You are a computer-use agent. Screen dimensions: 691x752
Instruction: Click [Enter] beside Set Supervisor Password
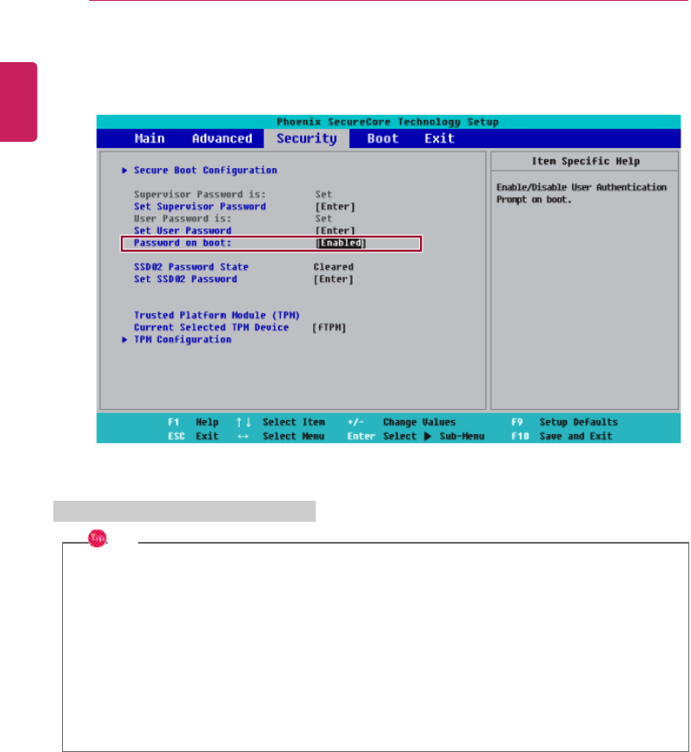335,207
